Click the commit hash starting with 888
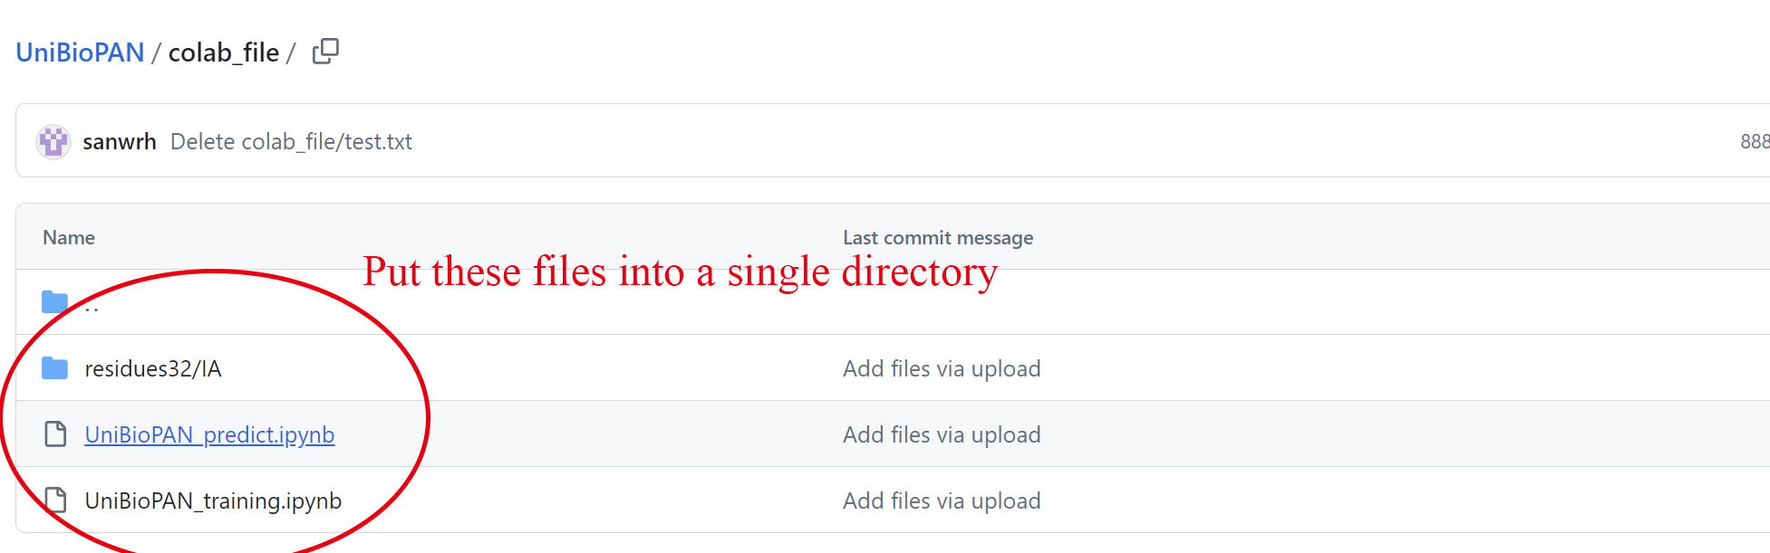This screenshot has height=553, width=1770. point(1754,142)
